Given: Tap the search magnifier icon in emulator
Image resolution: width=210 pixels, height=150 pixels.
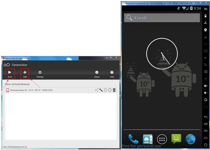Looking at the screenshot, I should [x=129, y=18].
